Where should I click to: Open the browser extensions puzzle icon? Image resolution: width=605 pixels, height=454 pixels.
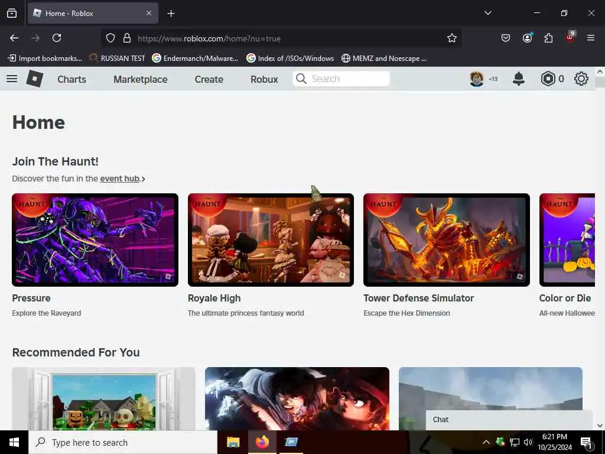click(548, 38)
